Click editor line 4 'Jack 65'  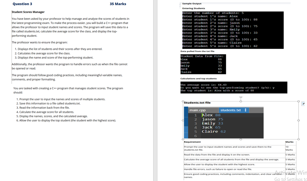coord(211,127)
